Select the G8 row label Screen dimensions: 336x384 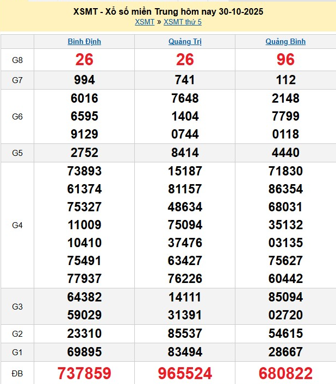[x=17, y=60]
